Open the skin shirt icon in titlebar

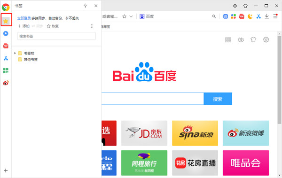pyautogui.click(x=245, y=6)
